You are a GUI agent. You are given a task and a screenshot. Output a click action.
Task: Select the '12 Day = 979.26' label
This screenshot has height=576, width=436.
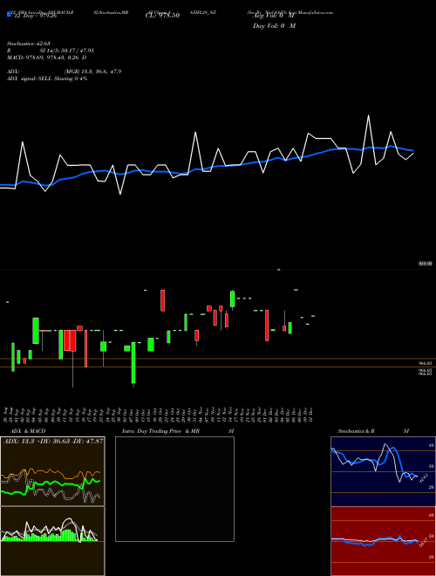point(35,16)
